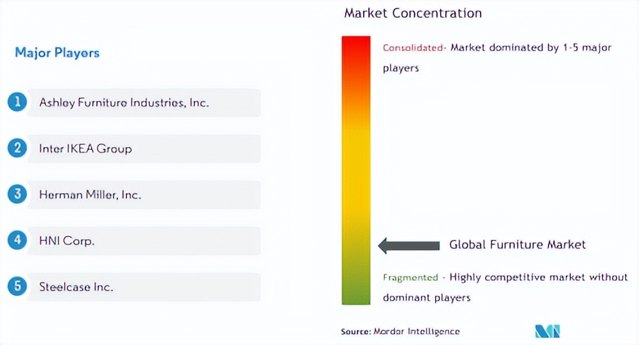The height and width of the screenshot is (345, 639).
Task: Click the number 4 badge icon
Action: 17,240
